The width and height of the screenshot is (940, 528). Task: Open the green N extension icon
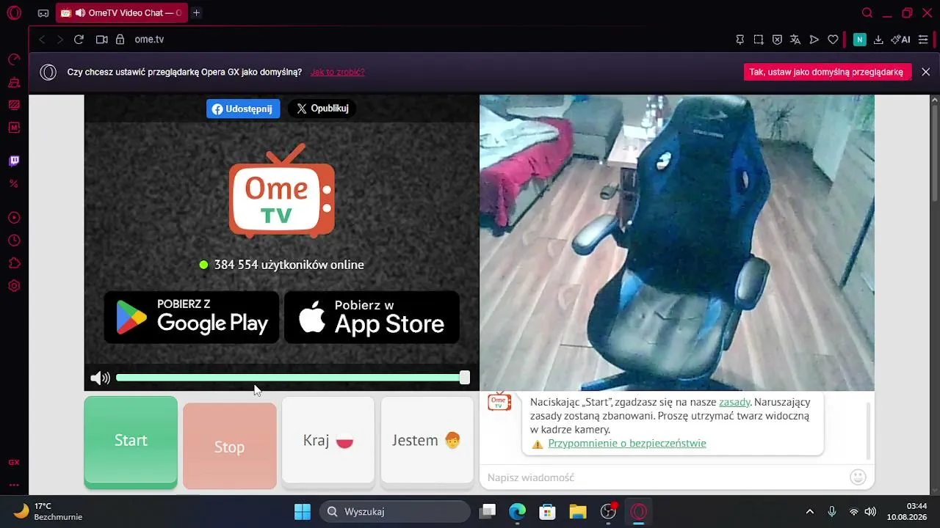(859, 40)
